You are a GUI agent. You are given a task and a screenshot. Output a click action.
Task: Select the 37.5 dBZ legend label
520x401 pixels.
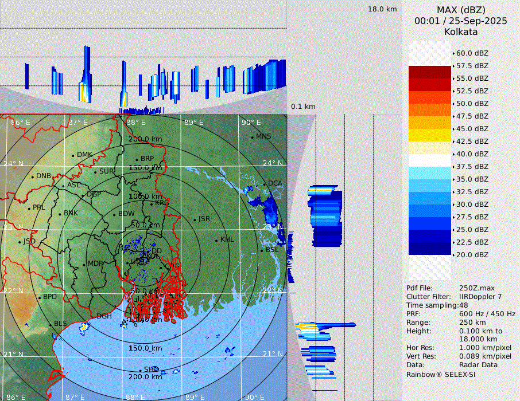[472, 167]
